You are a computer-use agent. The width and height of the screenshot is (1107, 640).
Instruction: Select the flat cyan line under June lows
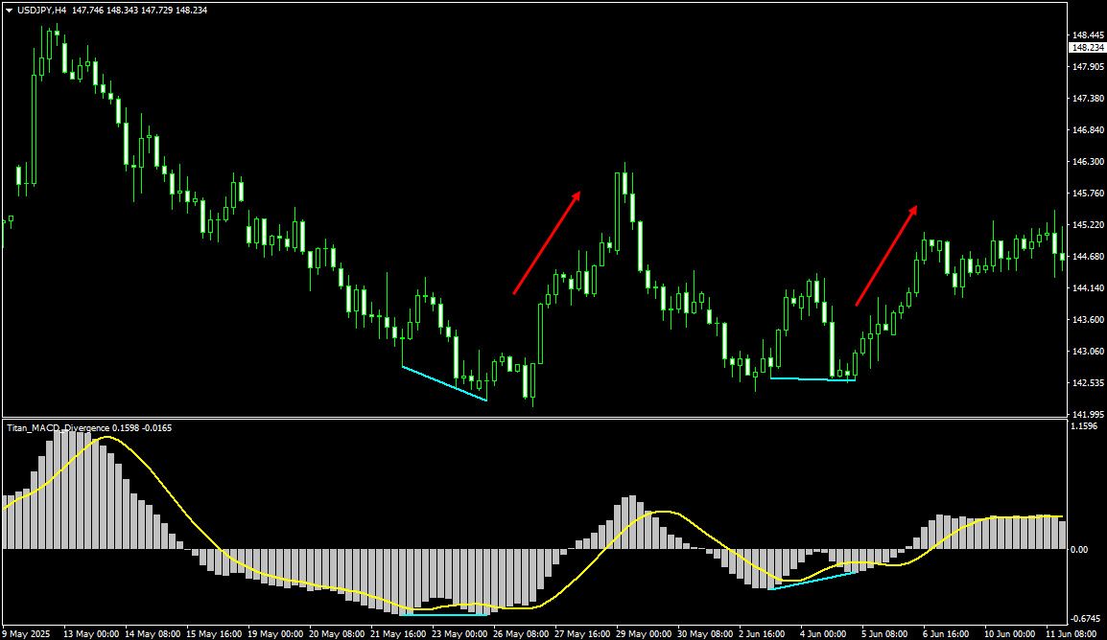pyautogui.click(x=812, y=379)
